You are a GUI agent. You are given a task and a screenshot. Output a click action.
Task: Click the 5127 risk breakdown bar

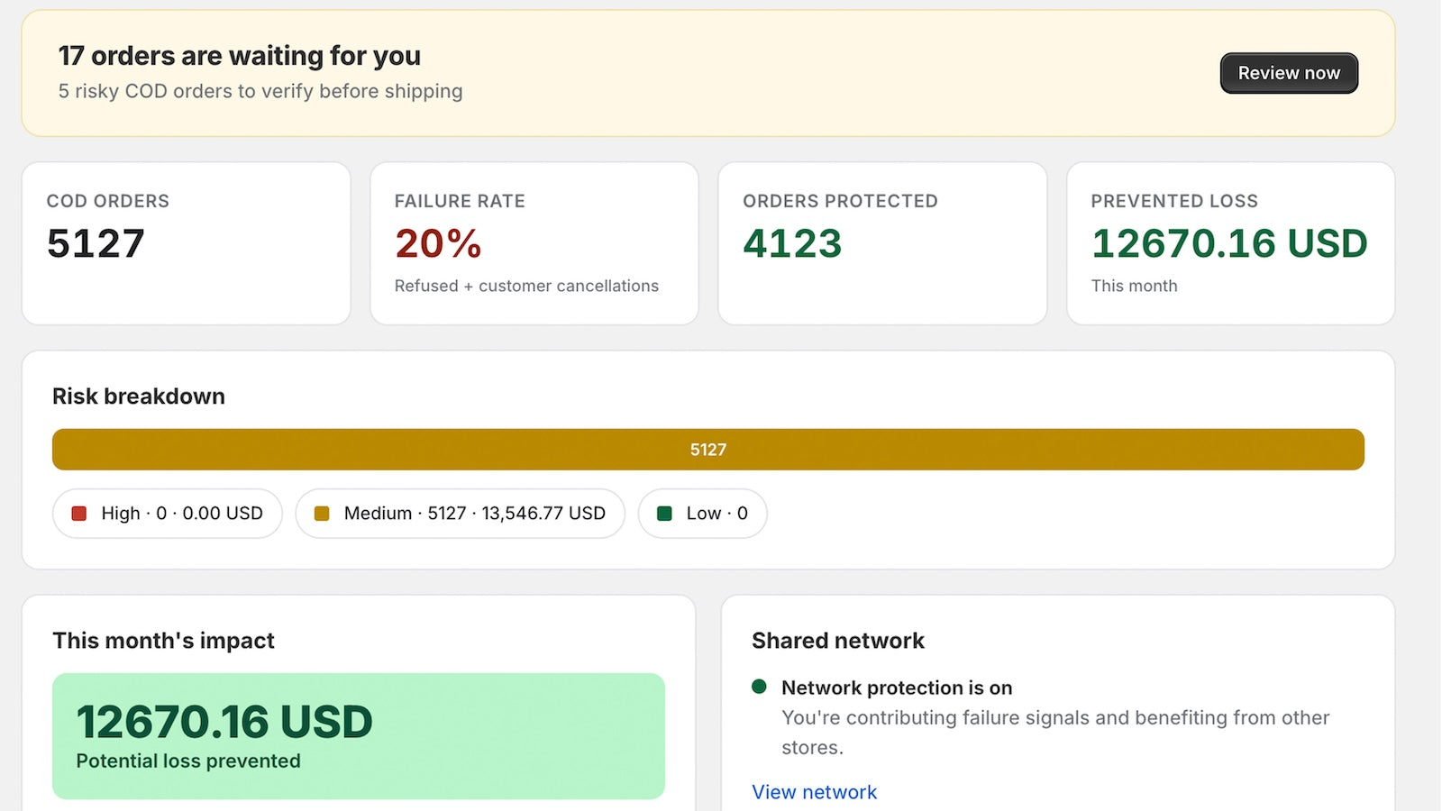point(708,450)
